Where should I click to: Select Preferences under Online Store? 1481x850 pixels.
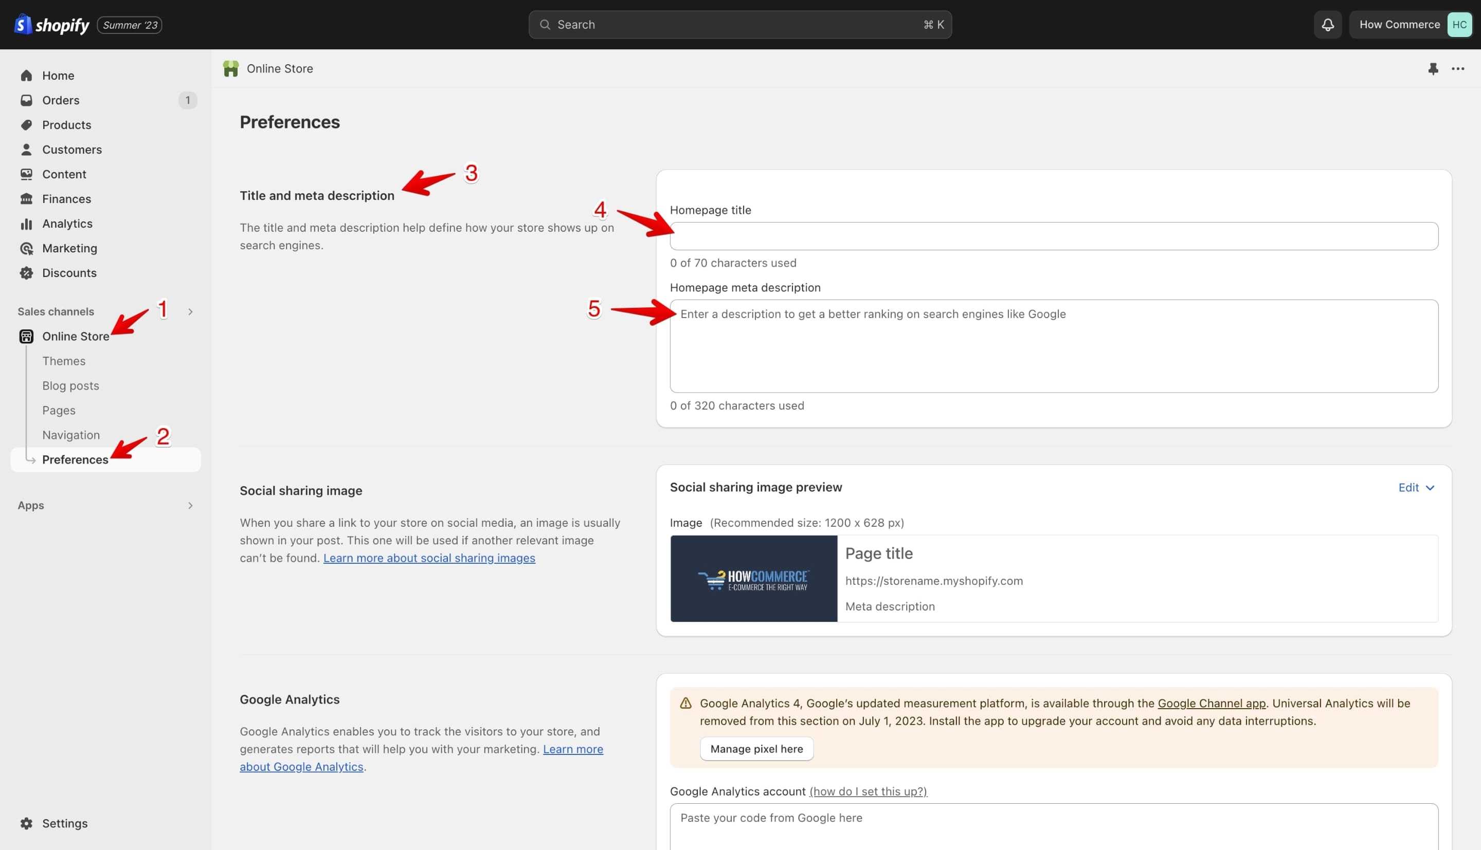coord(106,459)
